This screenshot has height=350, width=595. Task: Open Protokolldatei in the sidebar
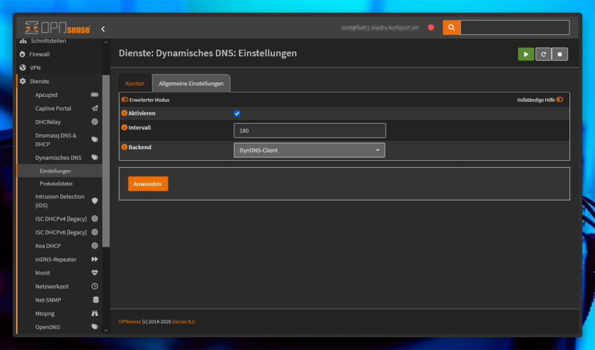pyautogui.click(x=56, y=183)
